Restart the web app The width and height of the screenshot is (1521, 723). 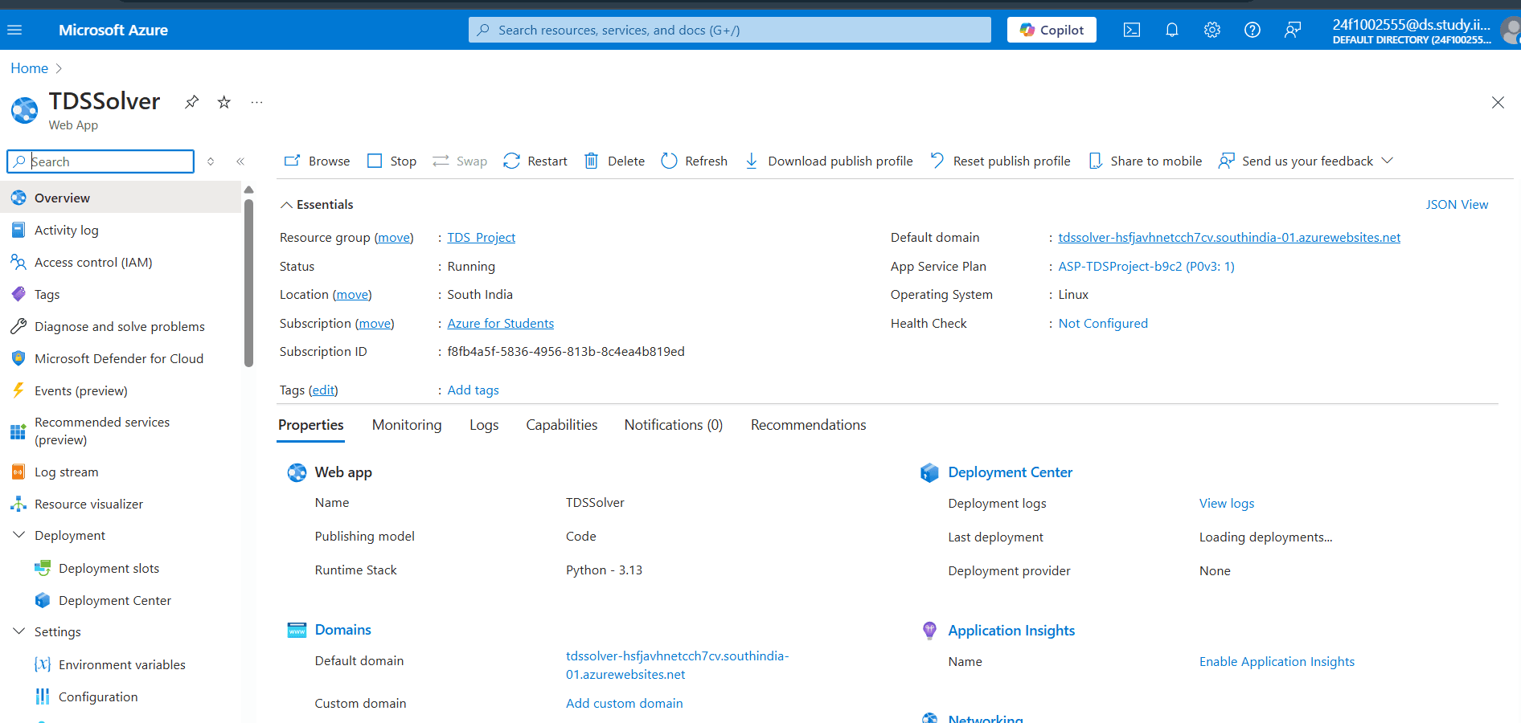[535, 161]
